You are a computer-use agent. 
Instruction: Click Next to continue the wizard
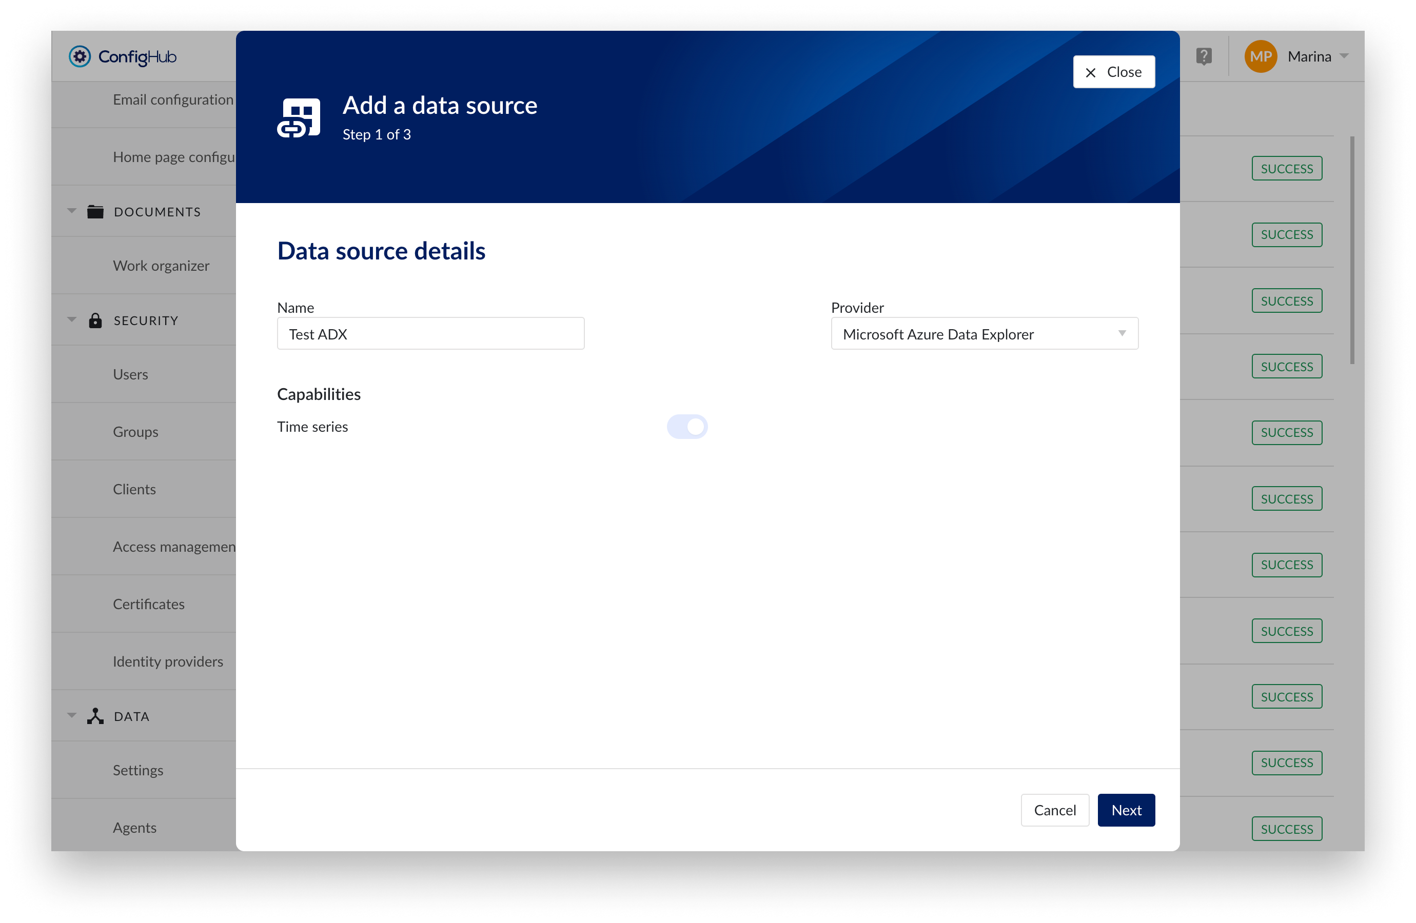click(1126, 810)
